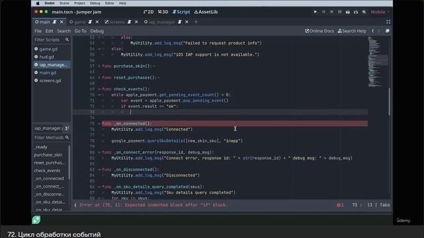Collapse the _on_disconnected function fold
This screenshot has height=238, width=424.
tap(99, 170)
